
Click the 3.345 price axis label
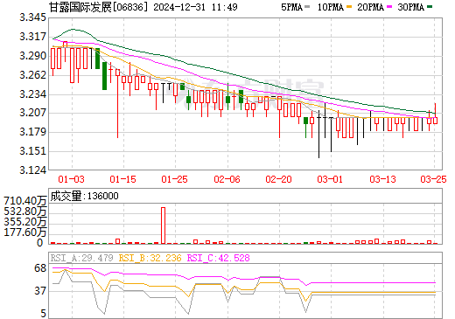click(33, 17)
